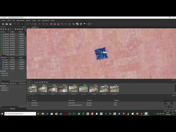Select first photo thumbnail in Photos pane
176x132 pixels.
(x=32, y=89)
